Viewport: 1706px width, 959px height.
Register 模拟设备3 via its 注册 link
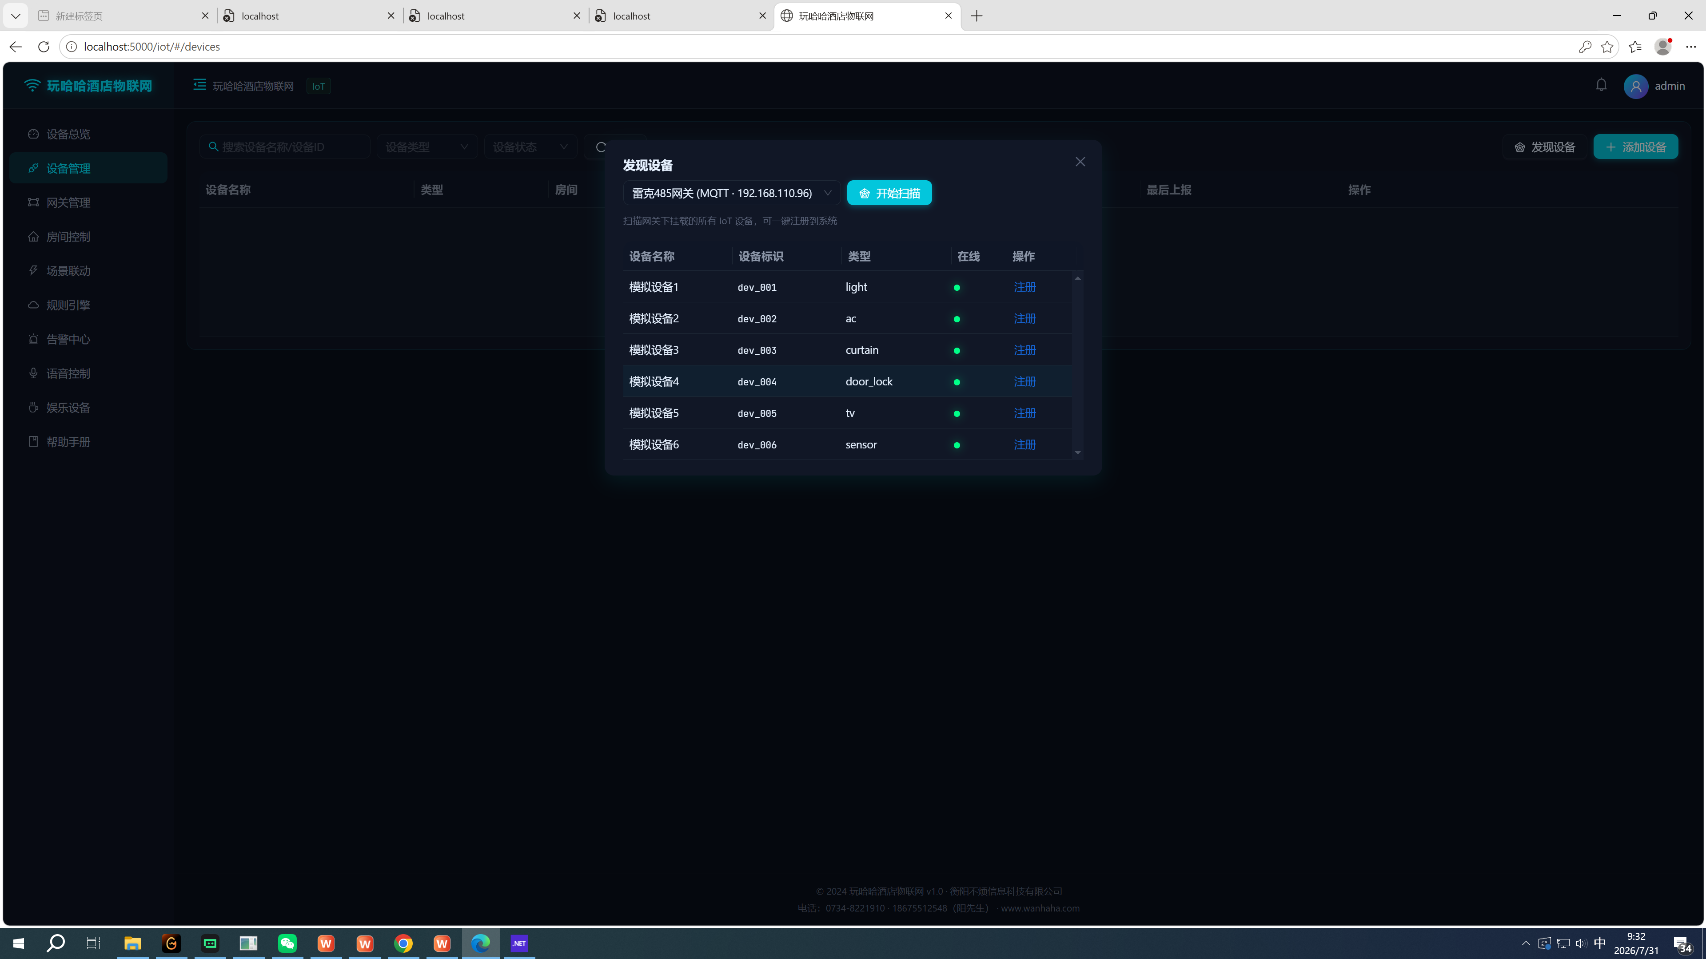tap(1024, 350)
